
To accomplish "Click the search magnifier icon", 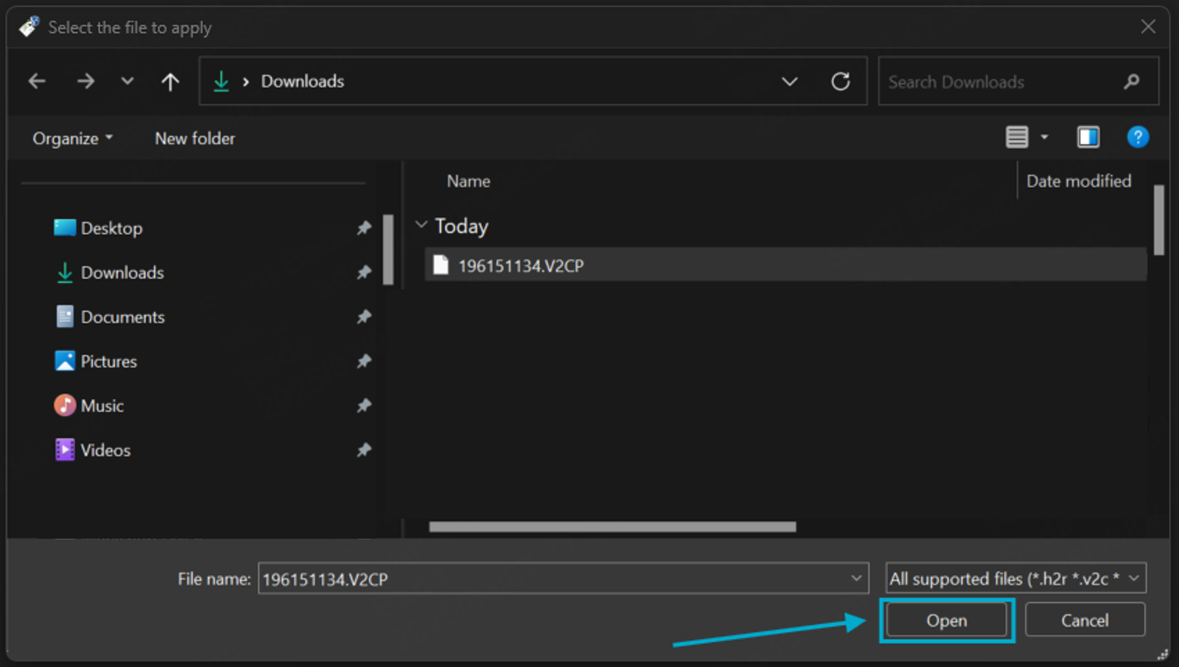I will pyautogui.click(x=1131, y=81).
